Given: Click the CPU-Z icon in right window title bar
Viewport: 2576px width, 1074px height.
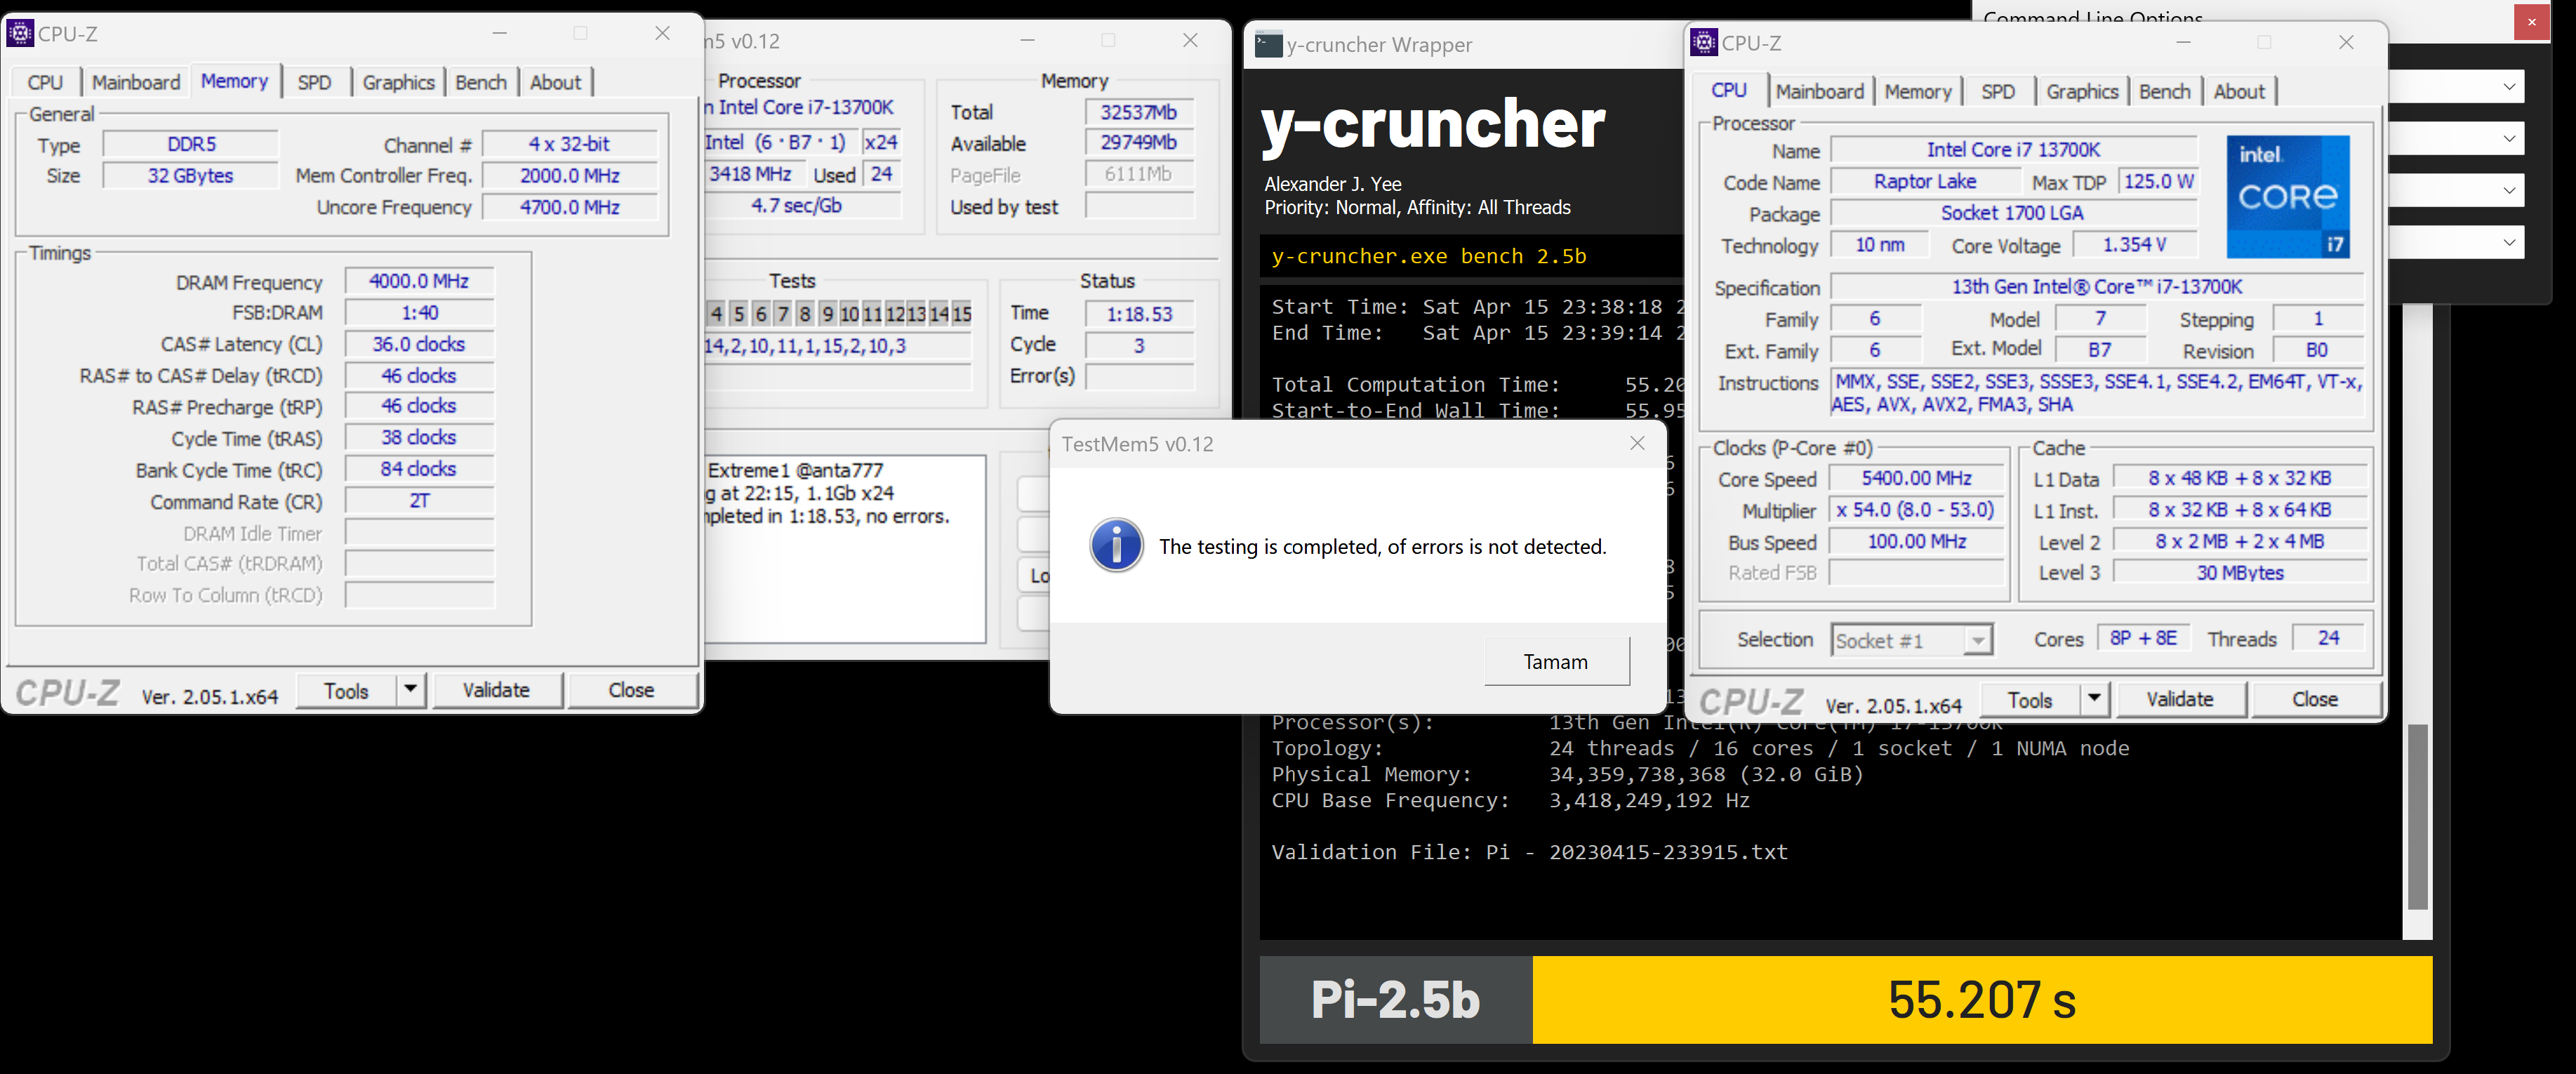Looking at the screenshot, I should (x=1704, y=42).
